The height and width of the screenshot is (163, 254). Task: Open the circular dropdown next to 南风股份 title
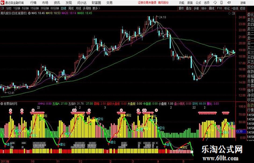29,13
